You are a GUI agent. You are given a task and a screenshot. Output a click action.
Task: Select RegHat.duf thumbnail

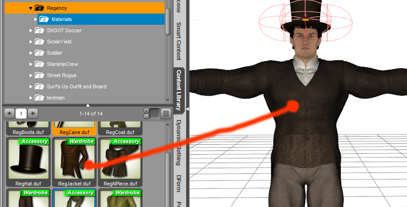[28, 162]
